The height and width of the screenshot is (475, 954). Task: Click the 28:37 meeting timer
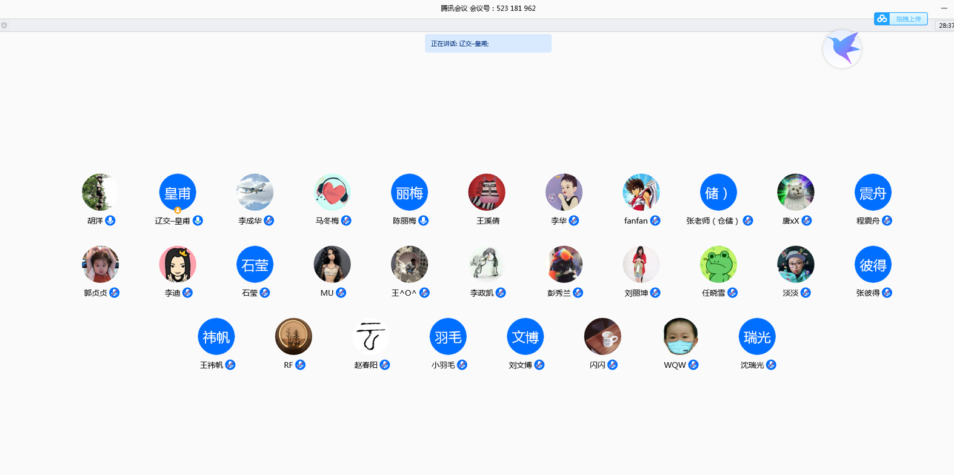click(946, 25)
